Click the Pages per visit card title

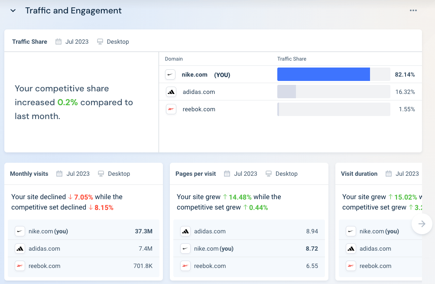pos(195,174)
